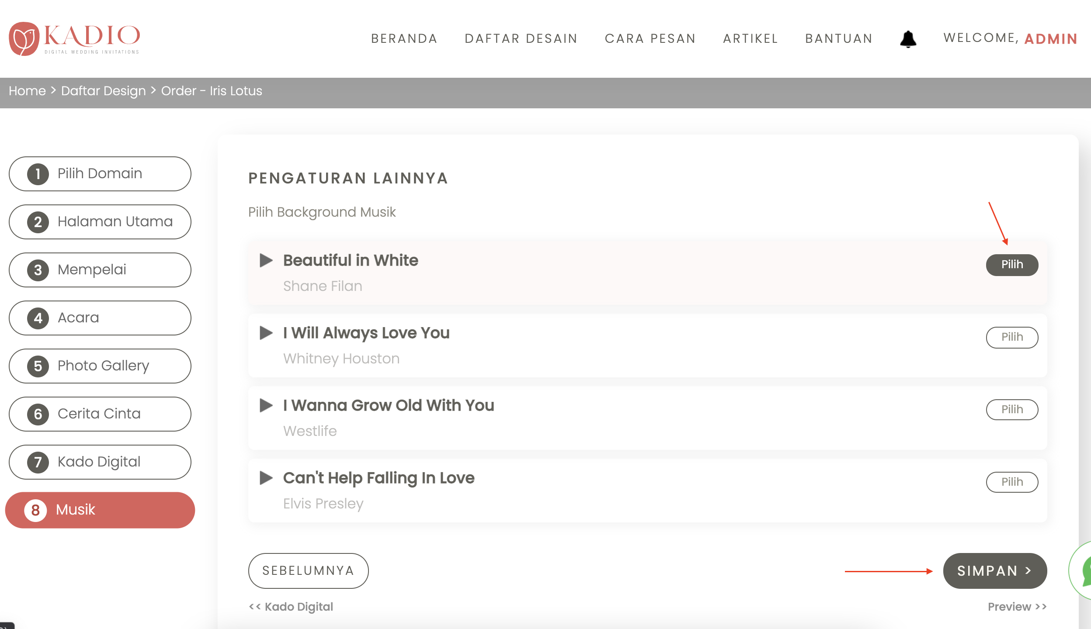
Task: Choose Pilih for the Westlife song
Action: click(x=1011, y=410)
